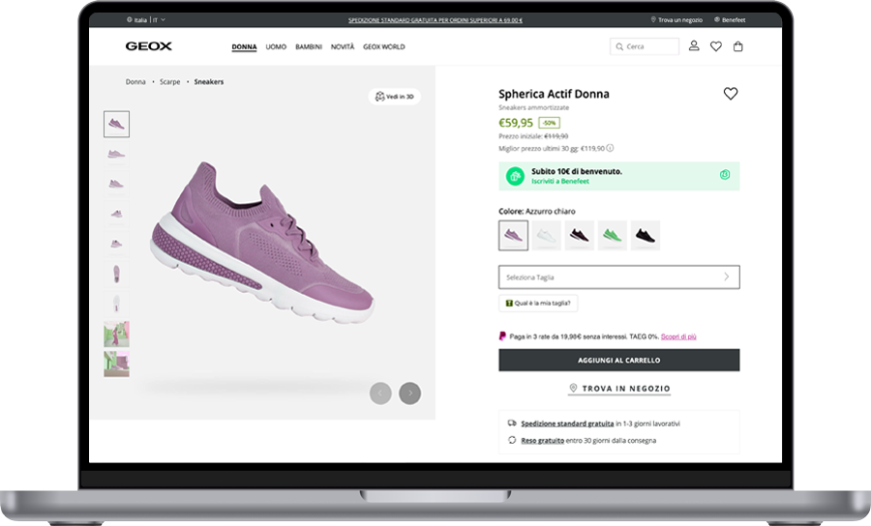This screenshot has width=871, height=526.
Task: Click the free shipping banner link
Action: coord(435,20)
